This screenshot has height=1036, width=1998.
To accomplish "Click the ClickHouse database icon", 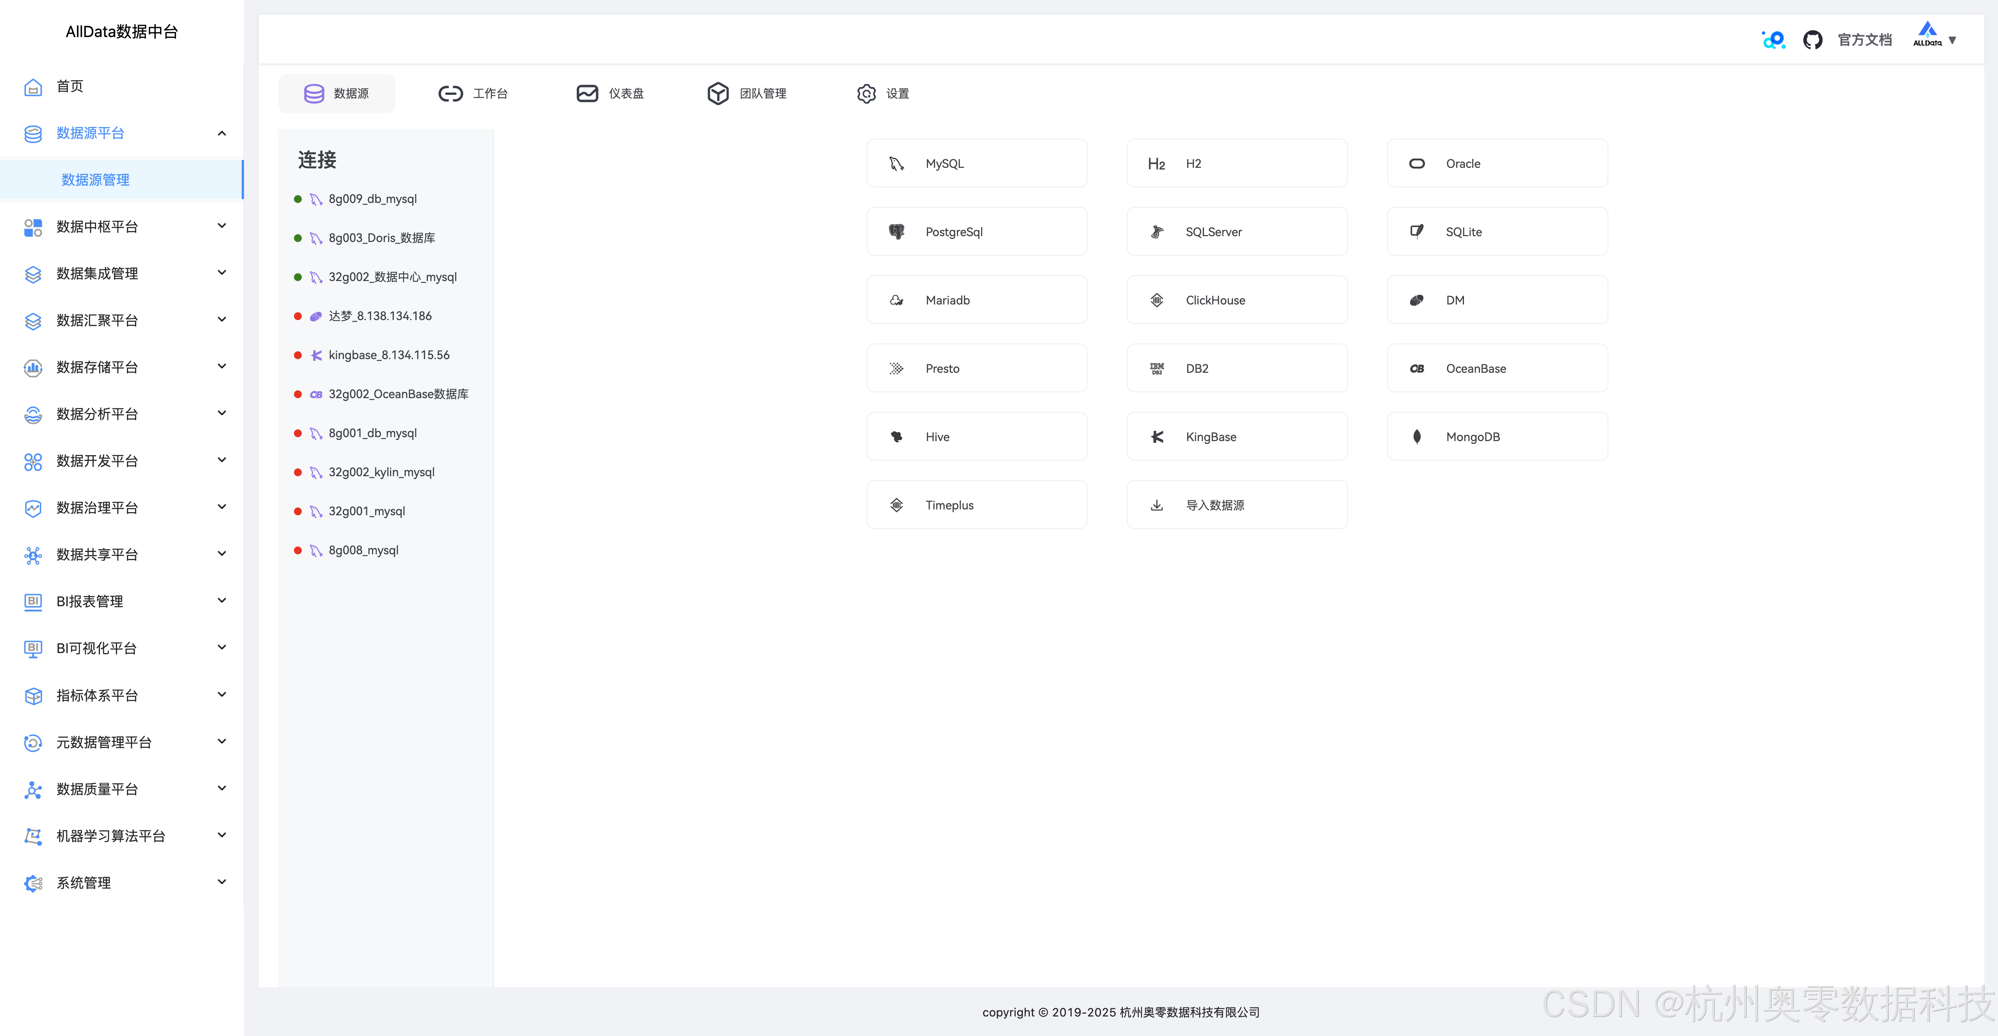I will pyautogui.click(x=1156, y=300).
